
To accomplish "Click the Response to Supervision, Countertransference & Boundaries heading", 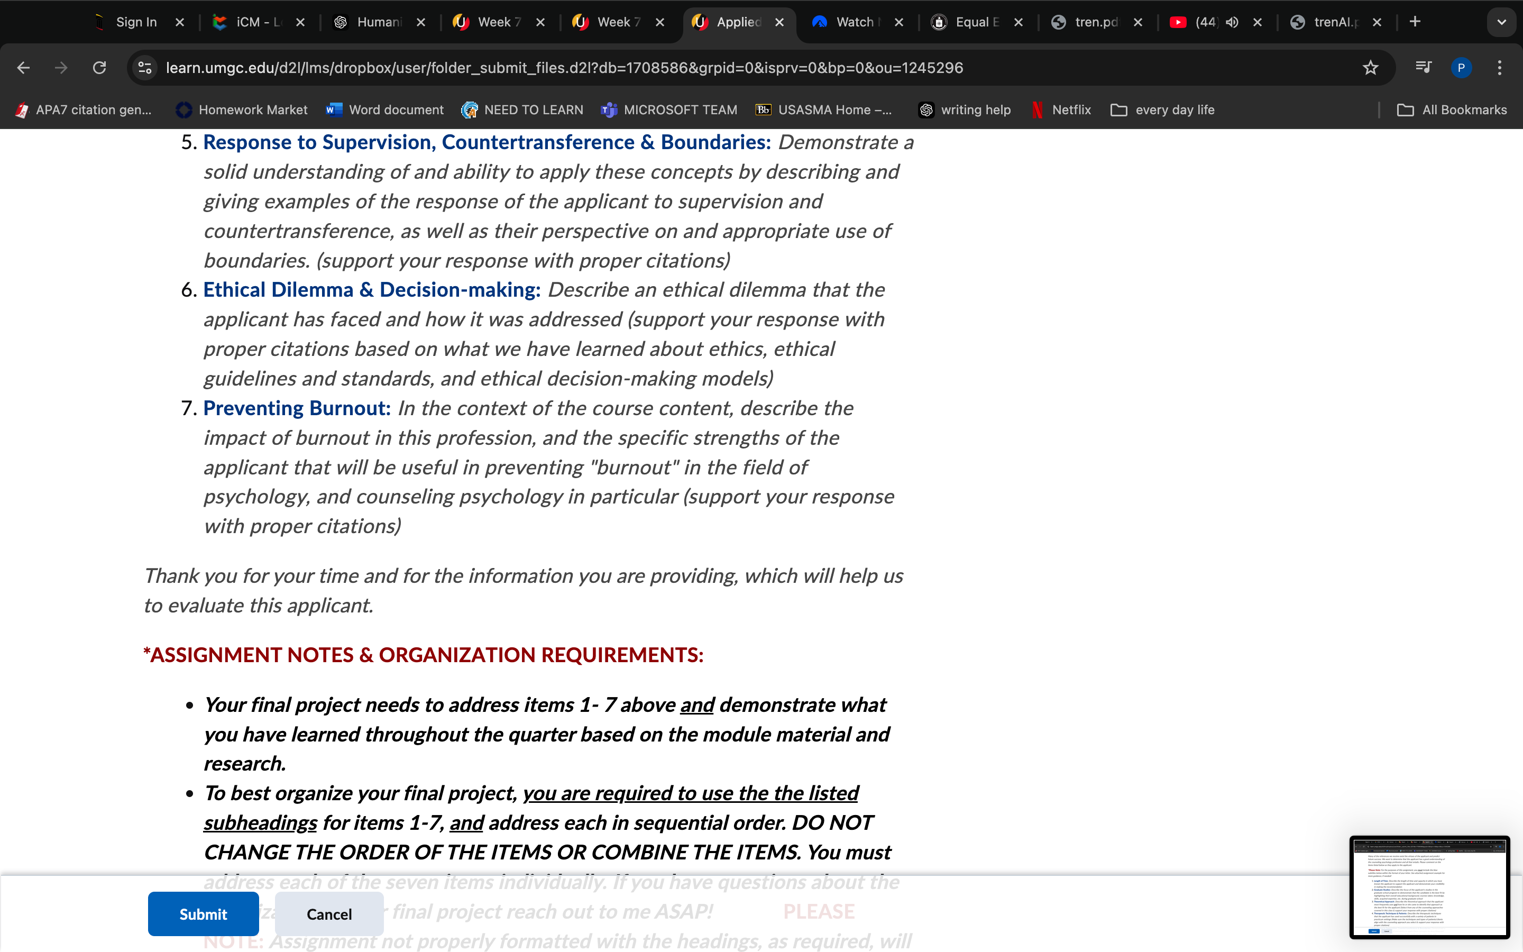I will click(487, 142).
